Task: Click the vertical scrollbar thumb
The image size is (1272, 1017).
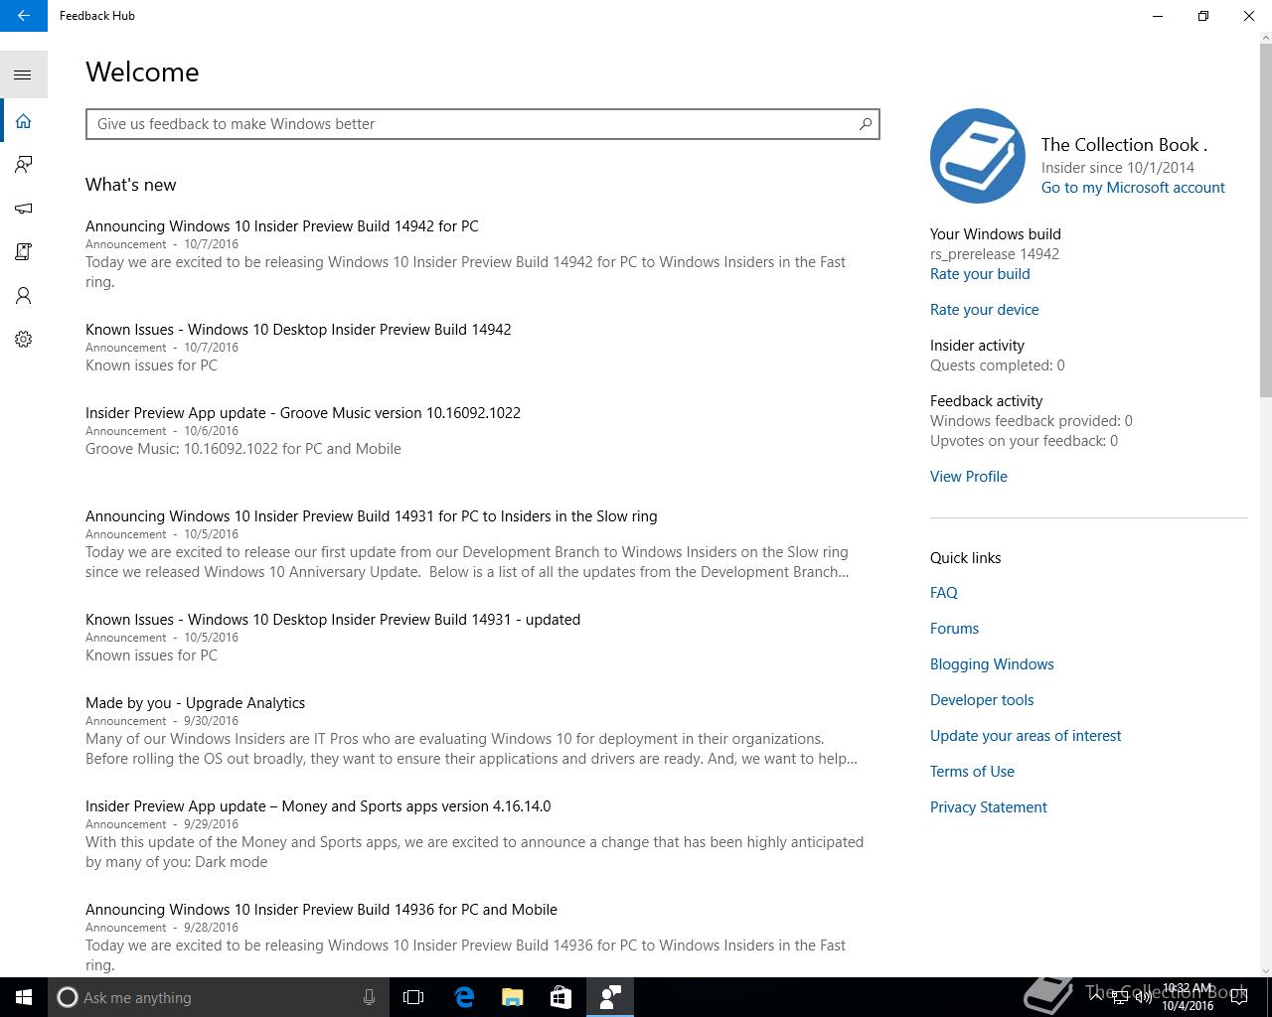Action: pyautogui.click(x=1266, y=218)
